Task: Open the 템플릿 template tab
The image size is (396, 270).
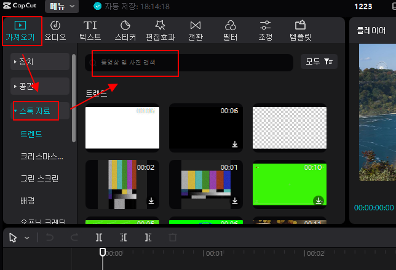Action: click(x=300, y=31)
